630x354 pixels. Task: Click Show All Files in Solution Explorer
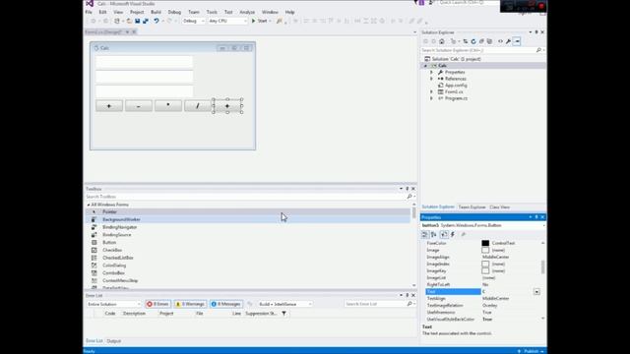(x=489, y=41)
